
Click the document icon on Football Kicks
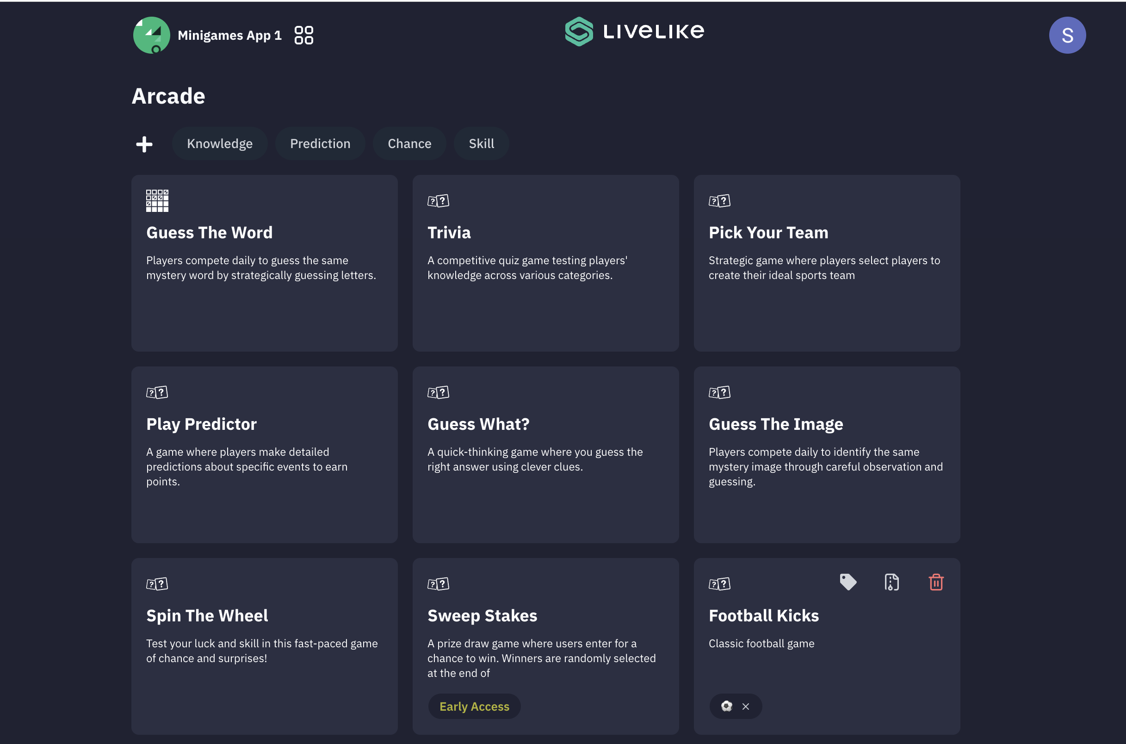(x=891, y=582)
